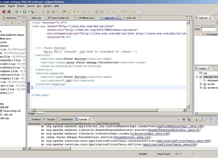Click the Back navigation arrow
The image size is (218, 158).
coord(131,12)
